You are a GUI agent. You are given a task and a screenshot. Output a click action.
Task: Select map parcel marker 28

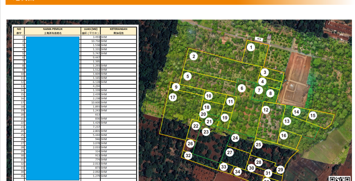point(259,162)
